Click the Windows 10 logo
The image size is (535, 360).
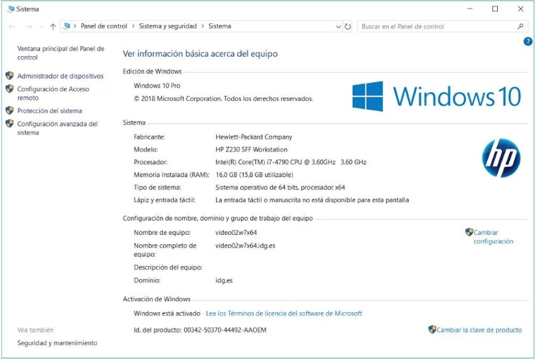coord(437,96)
